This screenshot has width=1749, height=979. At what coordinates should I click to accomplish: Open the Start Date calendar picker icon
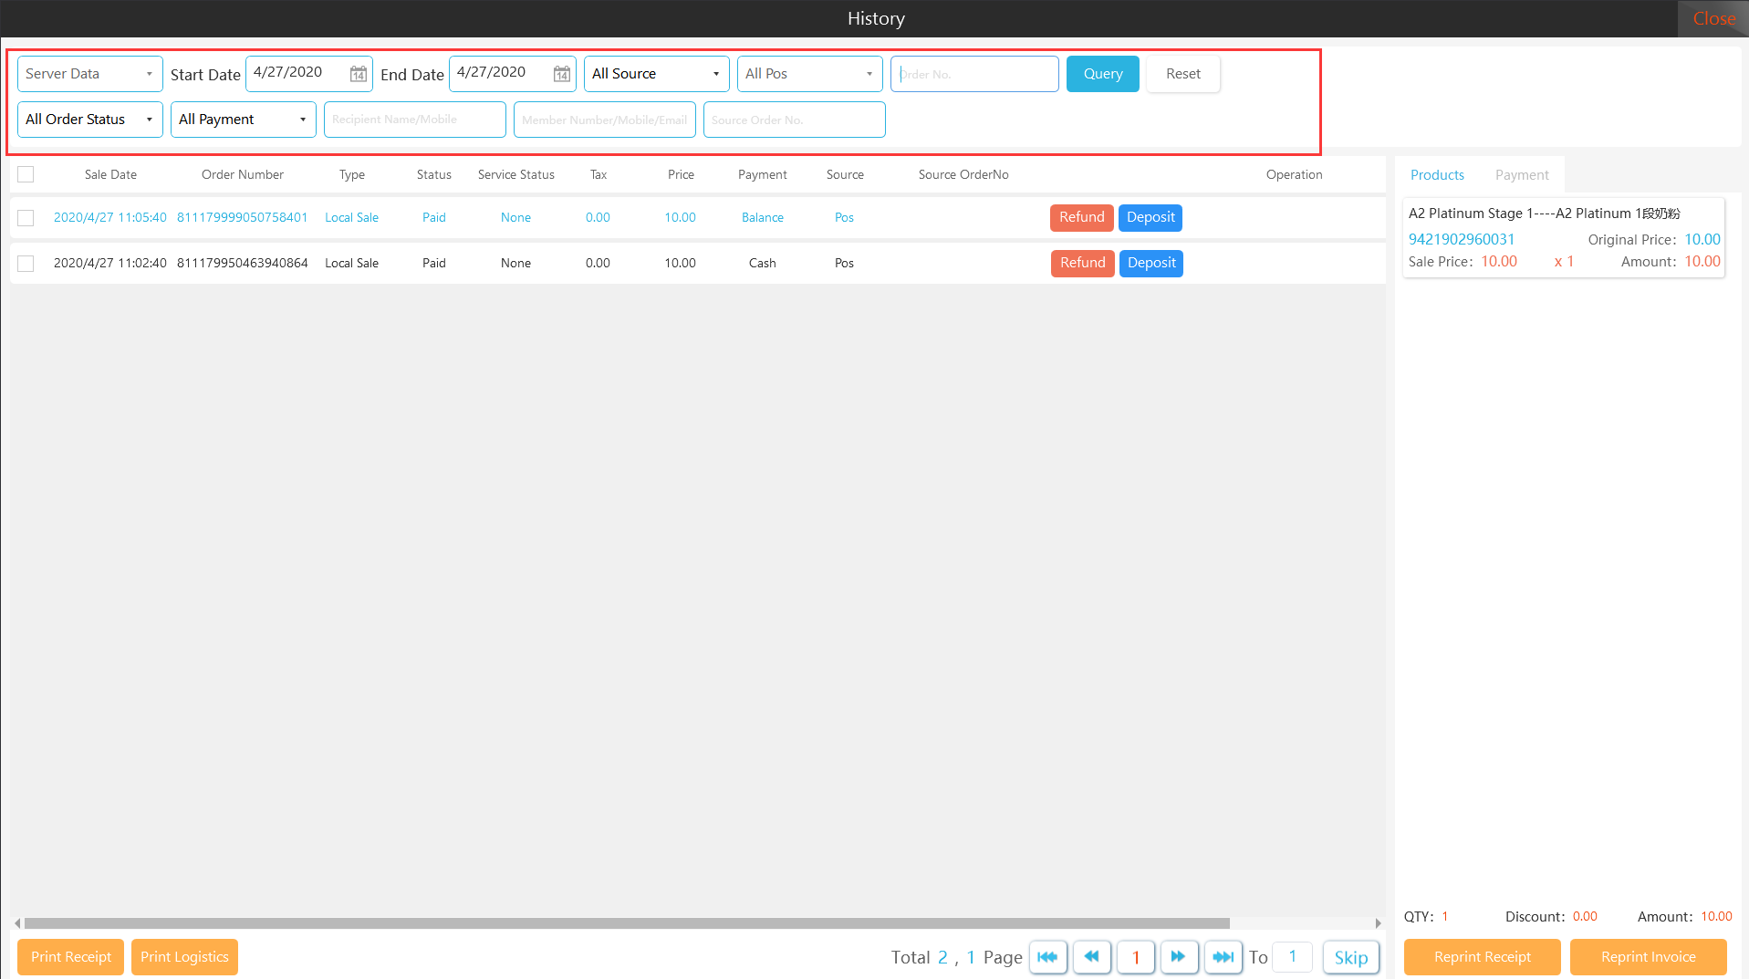[359, 74]
